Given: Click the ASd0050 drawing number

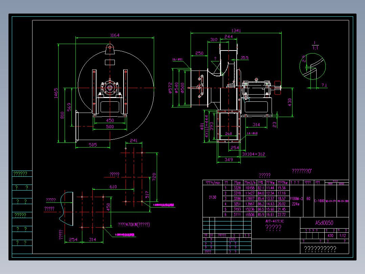Looking at the screenshot, I should [x=324, y=223].
